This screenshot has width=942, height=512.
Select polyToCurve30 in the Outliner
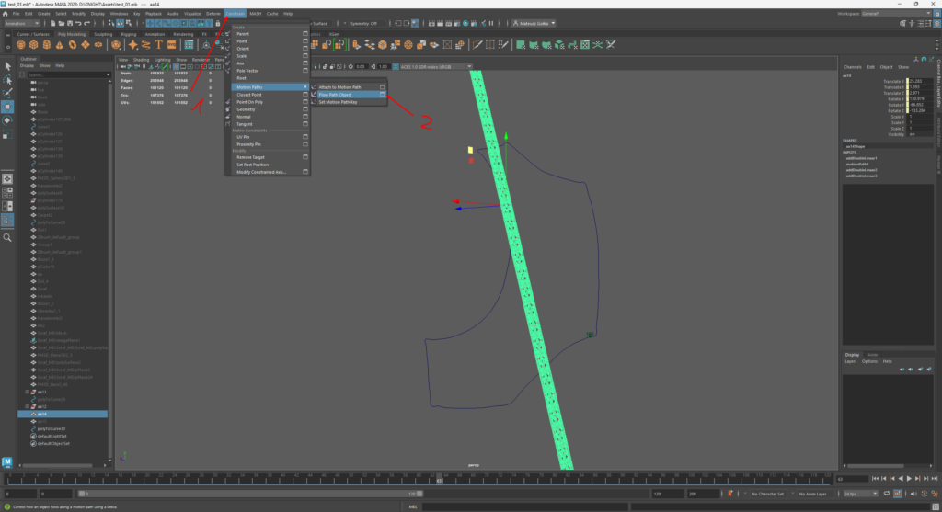tap(52, 428)
